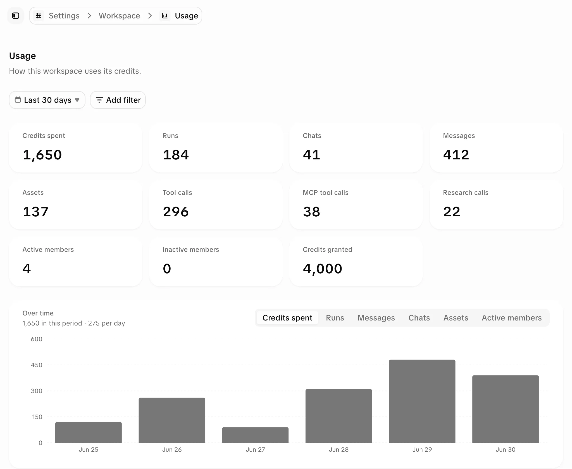
Task: Click the 'Usage' page heading
Action: (23, 56)
